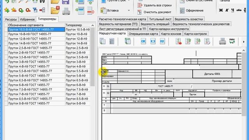
Task: Toggle underline Ч formatting
Action: [x=233, y=10]
